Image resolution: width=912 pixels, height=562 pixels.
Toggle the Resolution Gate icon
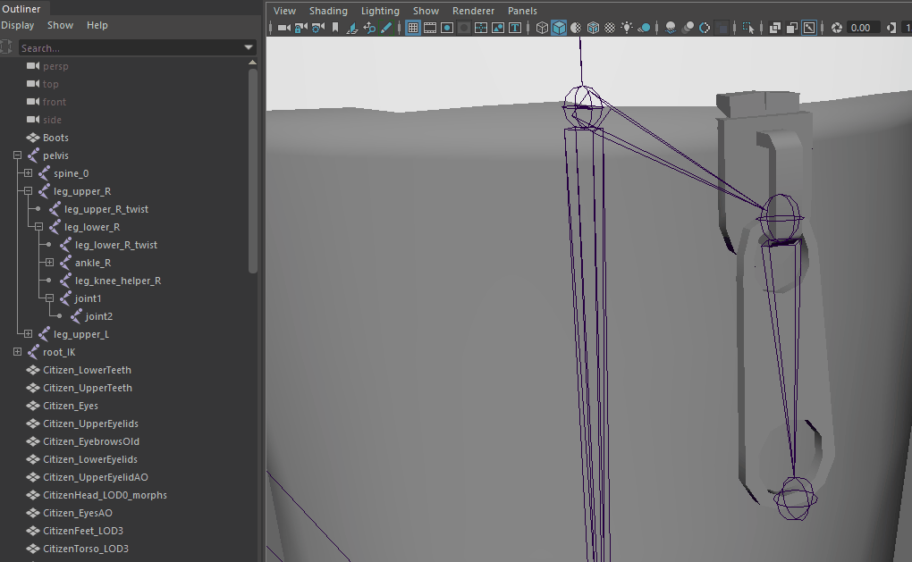(447, 28)
